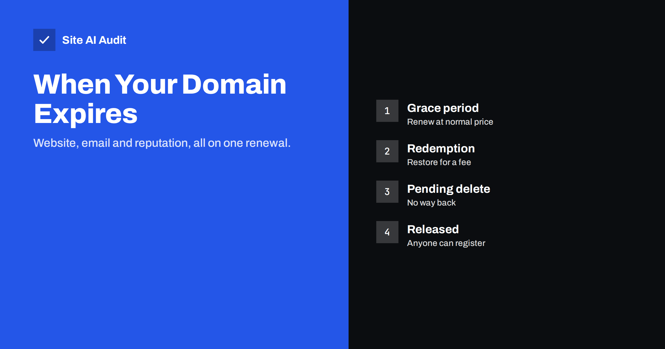Screen dimensions: 665x349
Task: Select the 'Pending delete' heading
Action: pyautogui.click(x=449, y=189)
